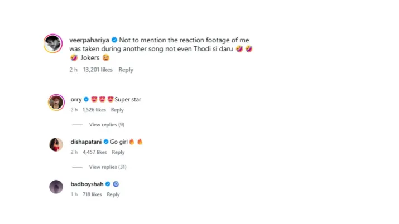
Task: Click badboyshah's verified badge icon
Action: pos(108,184)
